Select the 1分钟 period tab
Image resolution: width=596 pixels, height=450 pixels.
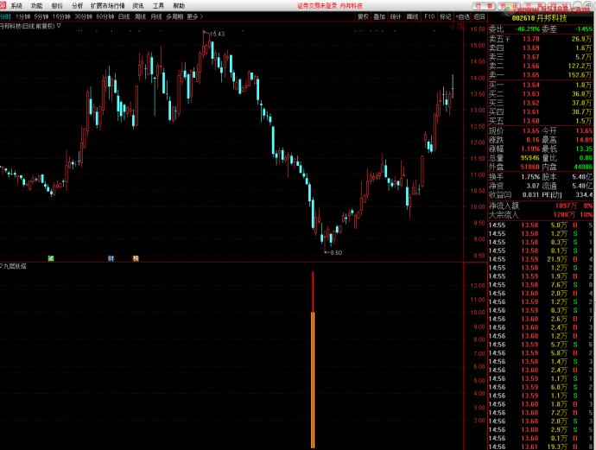pyautogui.click(x=22, y=16)
